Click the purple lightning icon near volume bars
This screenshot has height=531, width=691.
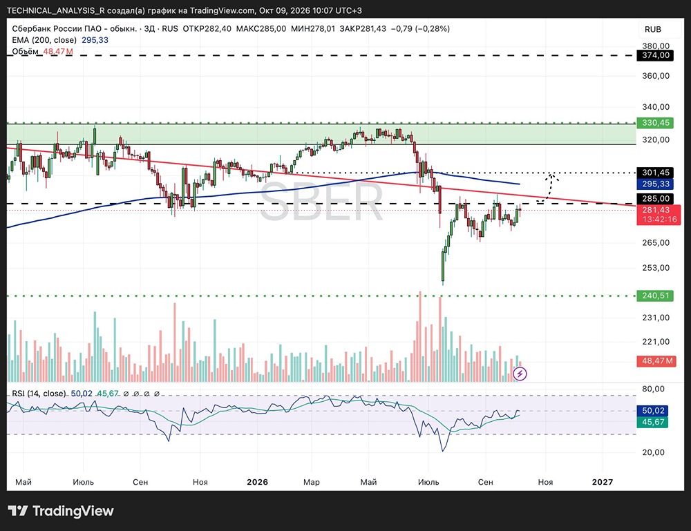click(520, 374)
